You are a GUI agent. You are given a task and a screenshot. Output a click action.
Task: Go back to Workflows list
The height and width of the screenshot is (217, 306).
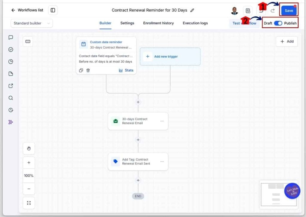[27, 10]
